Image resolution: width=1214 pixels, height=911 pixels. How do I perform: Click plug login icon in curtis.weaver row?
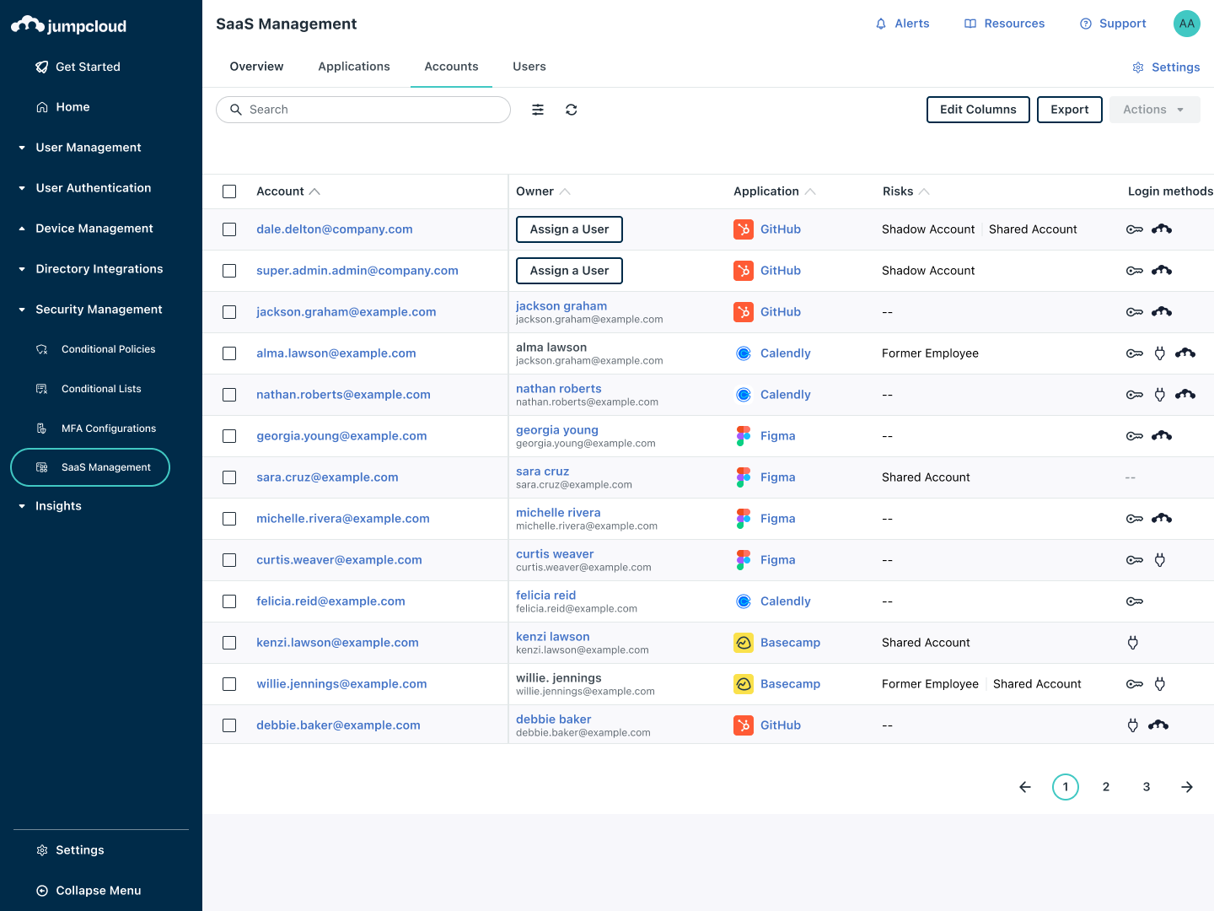1160,560
